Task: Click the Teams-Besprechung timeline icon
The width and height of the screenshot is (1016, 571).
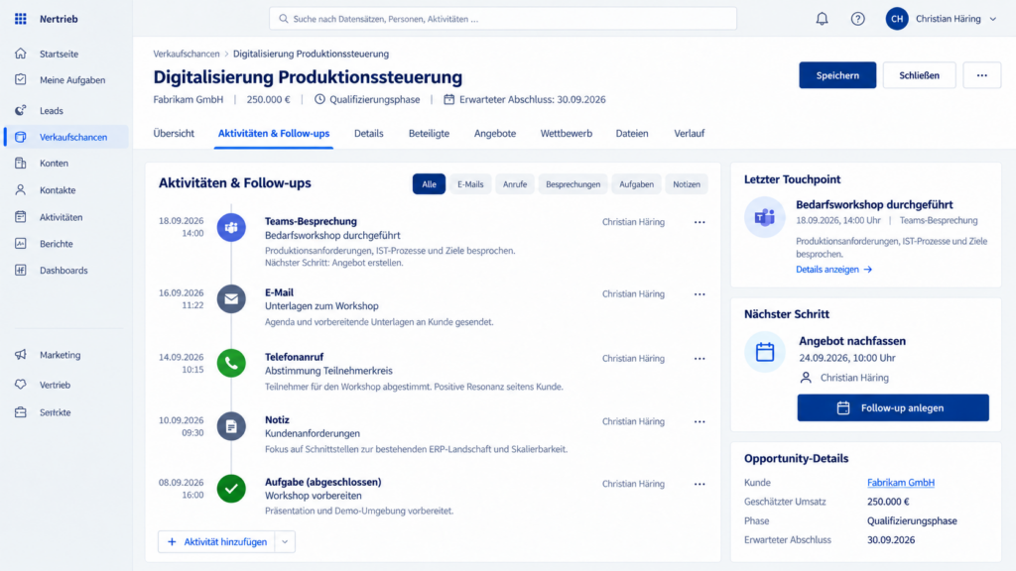Action: click(231, 228)
